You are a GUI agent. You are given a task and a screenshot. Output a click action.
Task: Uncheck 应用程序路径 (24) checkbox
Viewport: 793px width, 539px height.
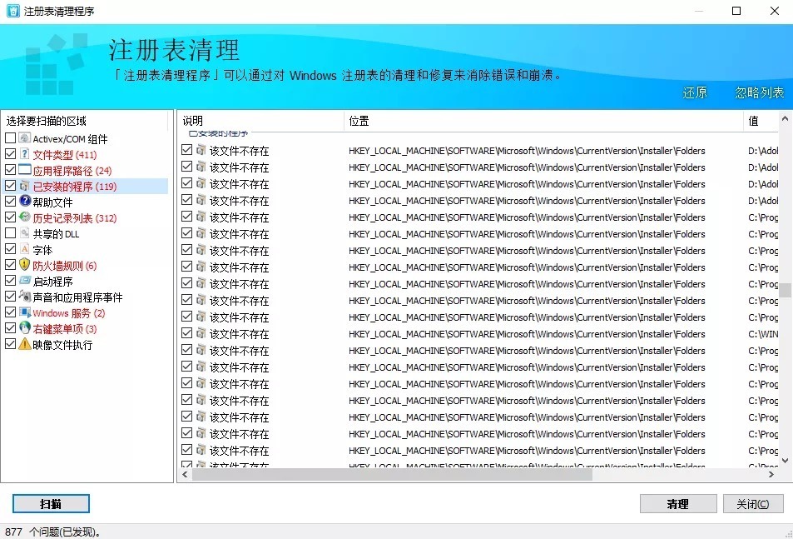[10, 170]
